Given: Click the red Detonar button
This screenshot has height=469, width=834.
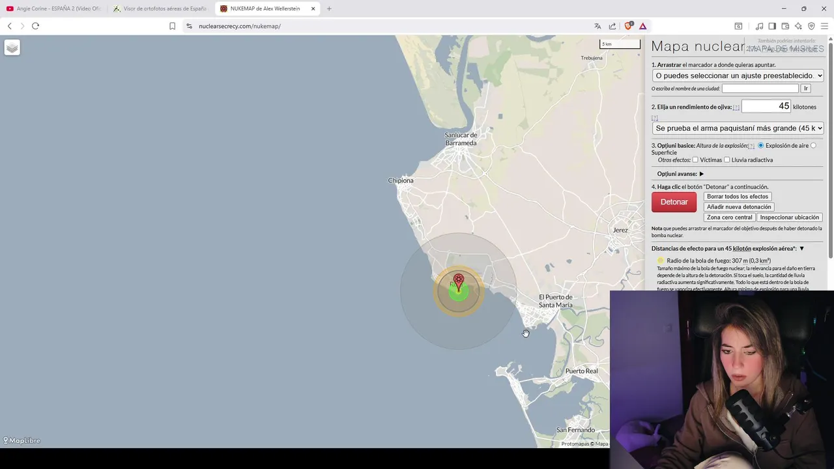Looking at the screenshot, I should [x=674, y=202].
